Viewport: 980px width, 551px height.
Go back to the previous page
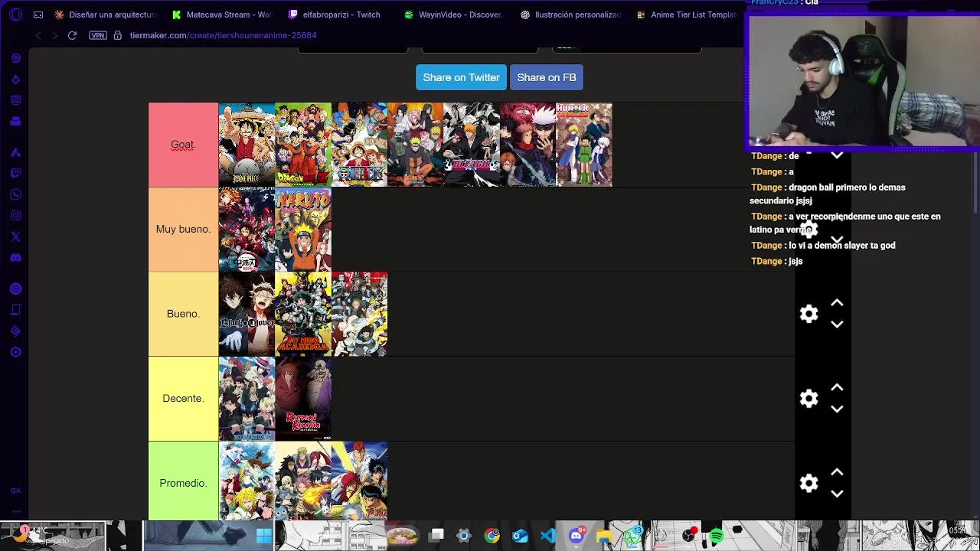(x=38, y=35)
